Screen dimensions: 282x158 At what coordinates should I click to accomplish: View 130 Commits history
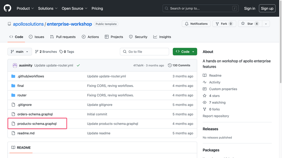click(x=179, y=65)
